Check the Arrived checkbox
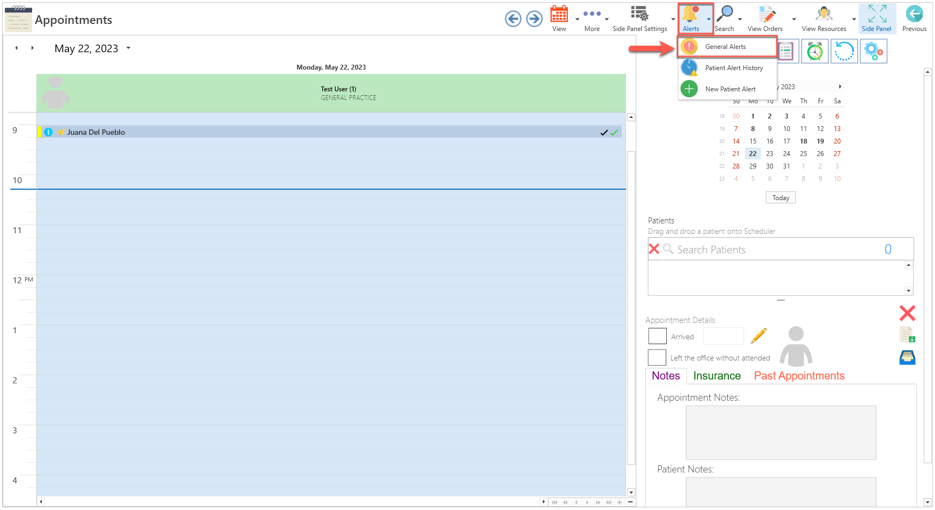The height and width of the screenshot is (510, 935). pyautogui.click(x=657, y=336)
